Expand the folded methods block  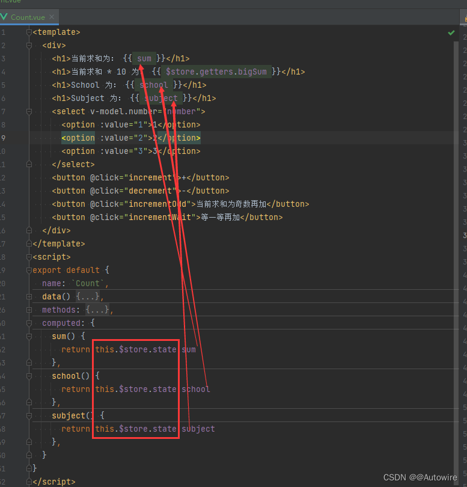point(29,310)
